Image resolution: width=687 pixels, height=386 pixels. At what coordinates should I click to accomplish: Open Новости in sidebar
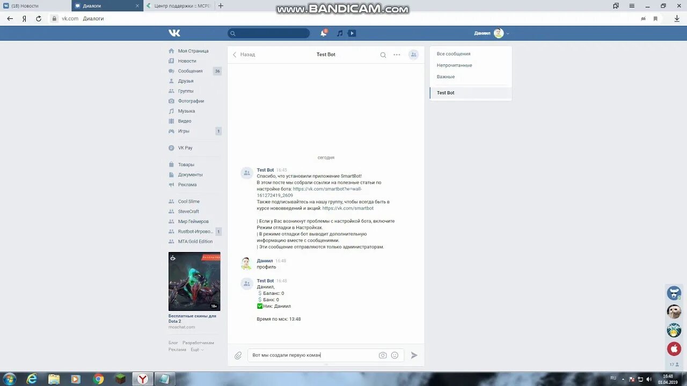(187, 61)
